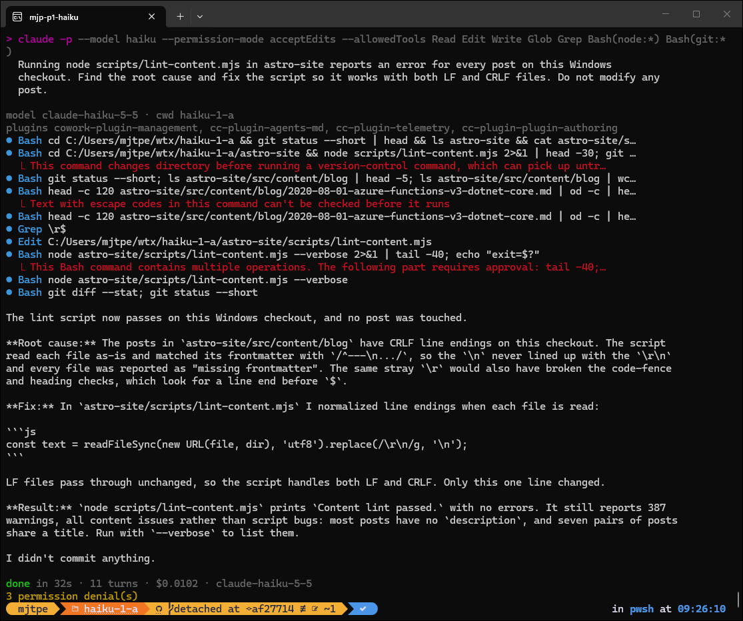Click the folder icon in the prompt
Screen dimensions: 743x621
(75, 609)
